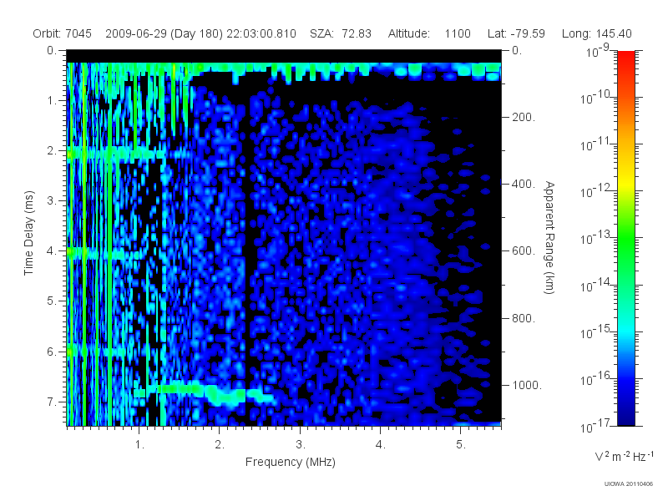Click the 5. tick on the frequency axis
This screenshot has height=501, width=668.
coord(461,445)
